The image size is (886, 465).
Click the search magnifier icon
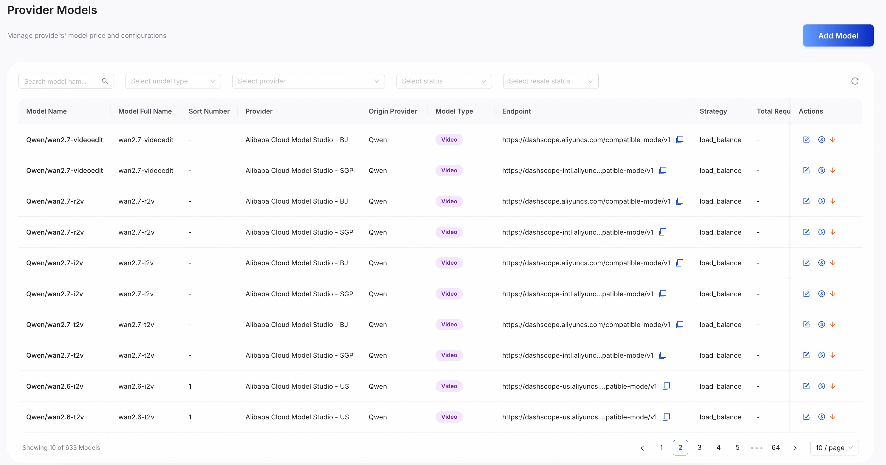105,81
